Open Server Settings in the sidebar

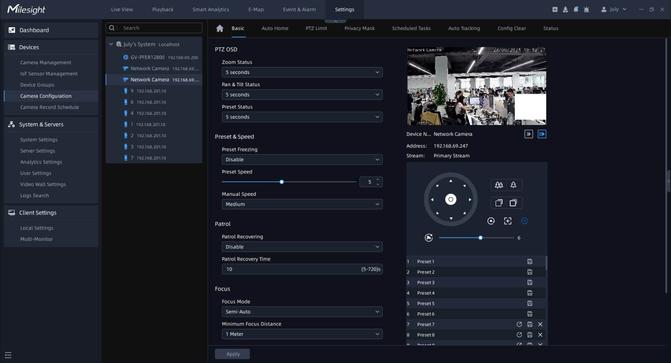point(38,151)
